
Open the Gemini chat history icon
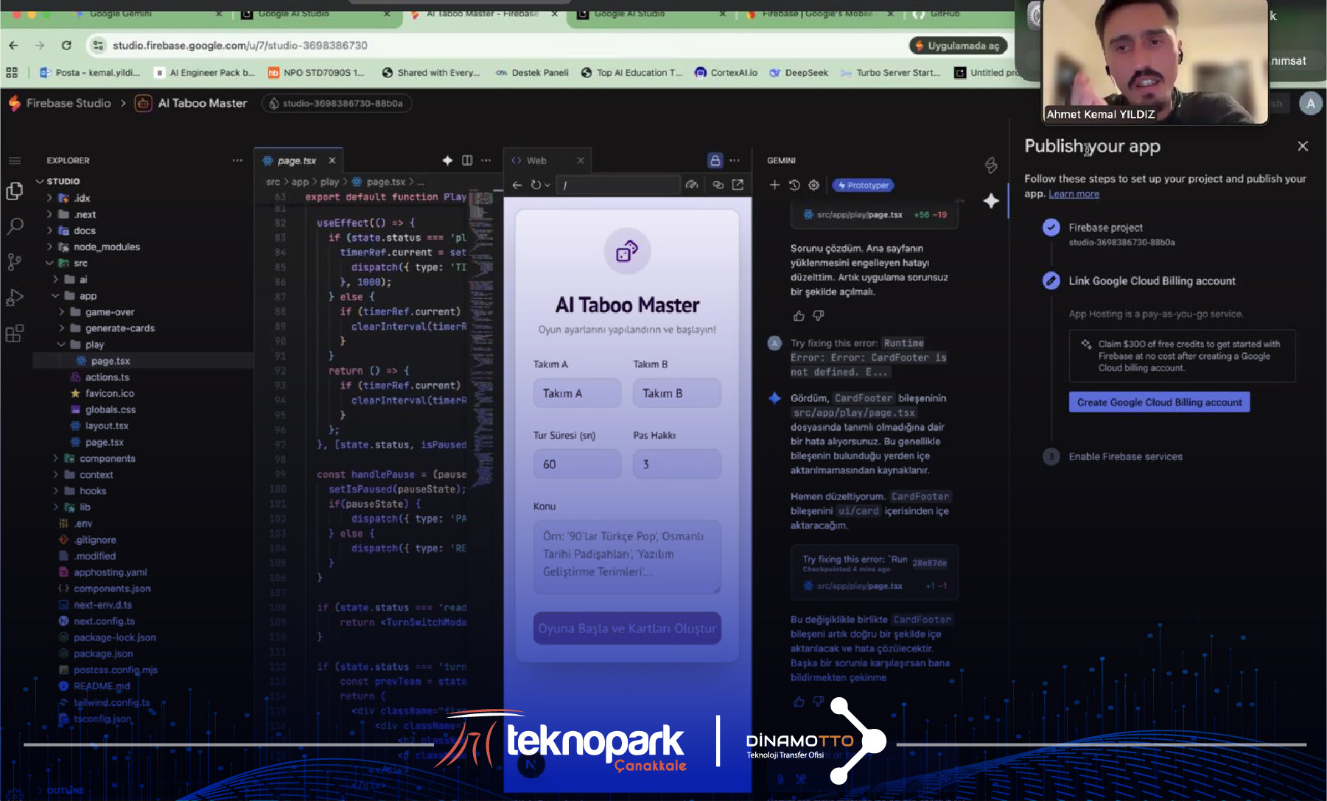tap(794, 186)
